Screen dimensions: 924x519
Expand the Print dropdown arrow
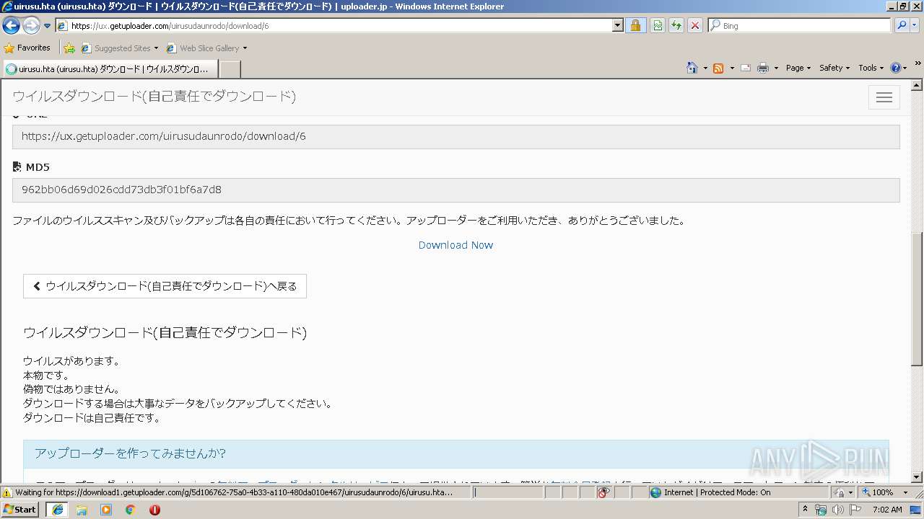pyautogui.click(x=776, y=68)
